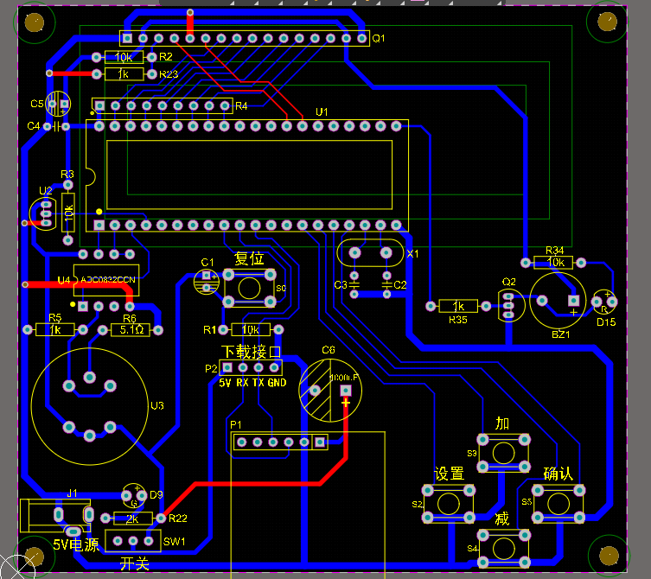The width and height of the screenshot is (651, 579).
Task: Click the R4 resistor network designator
Action: pos(241,106)
